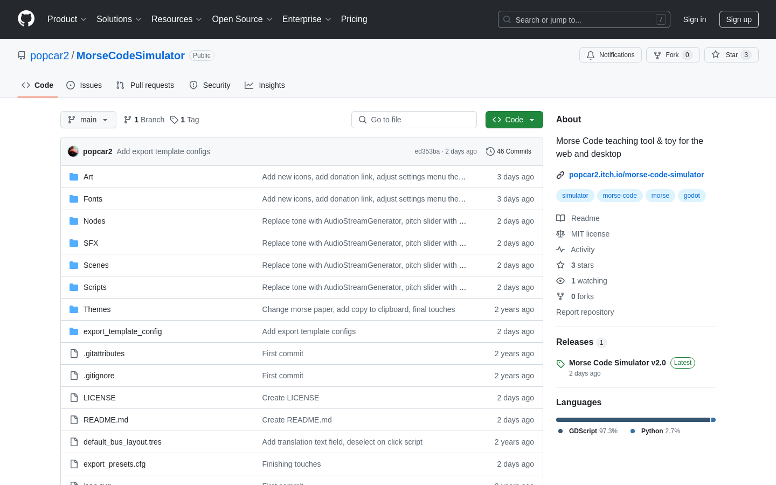
Task: View the 1 Branch link
Action: coord(144,120)
